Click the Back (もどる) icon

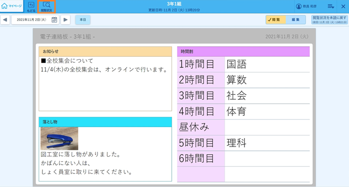click(x=31, y=7)
